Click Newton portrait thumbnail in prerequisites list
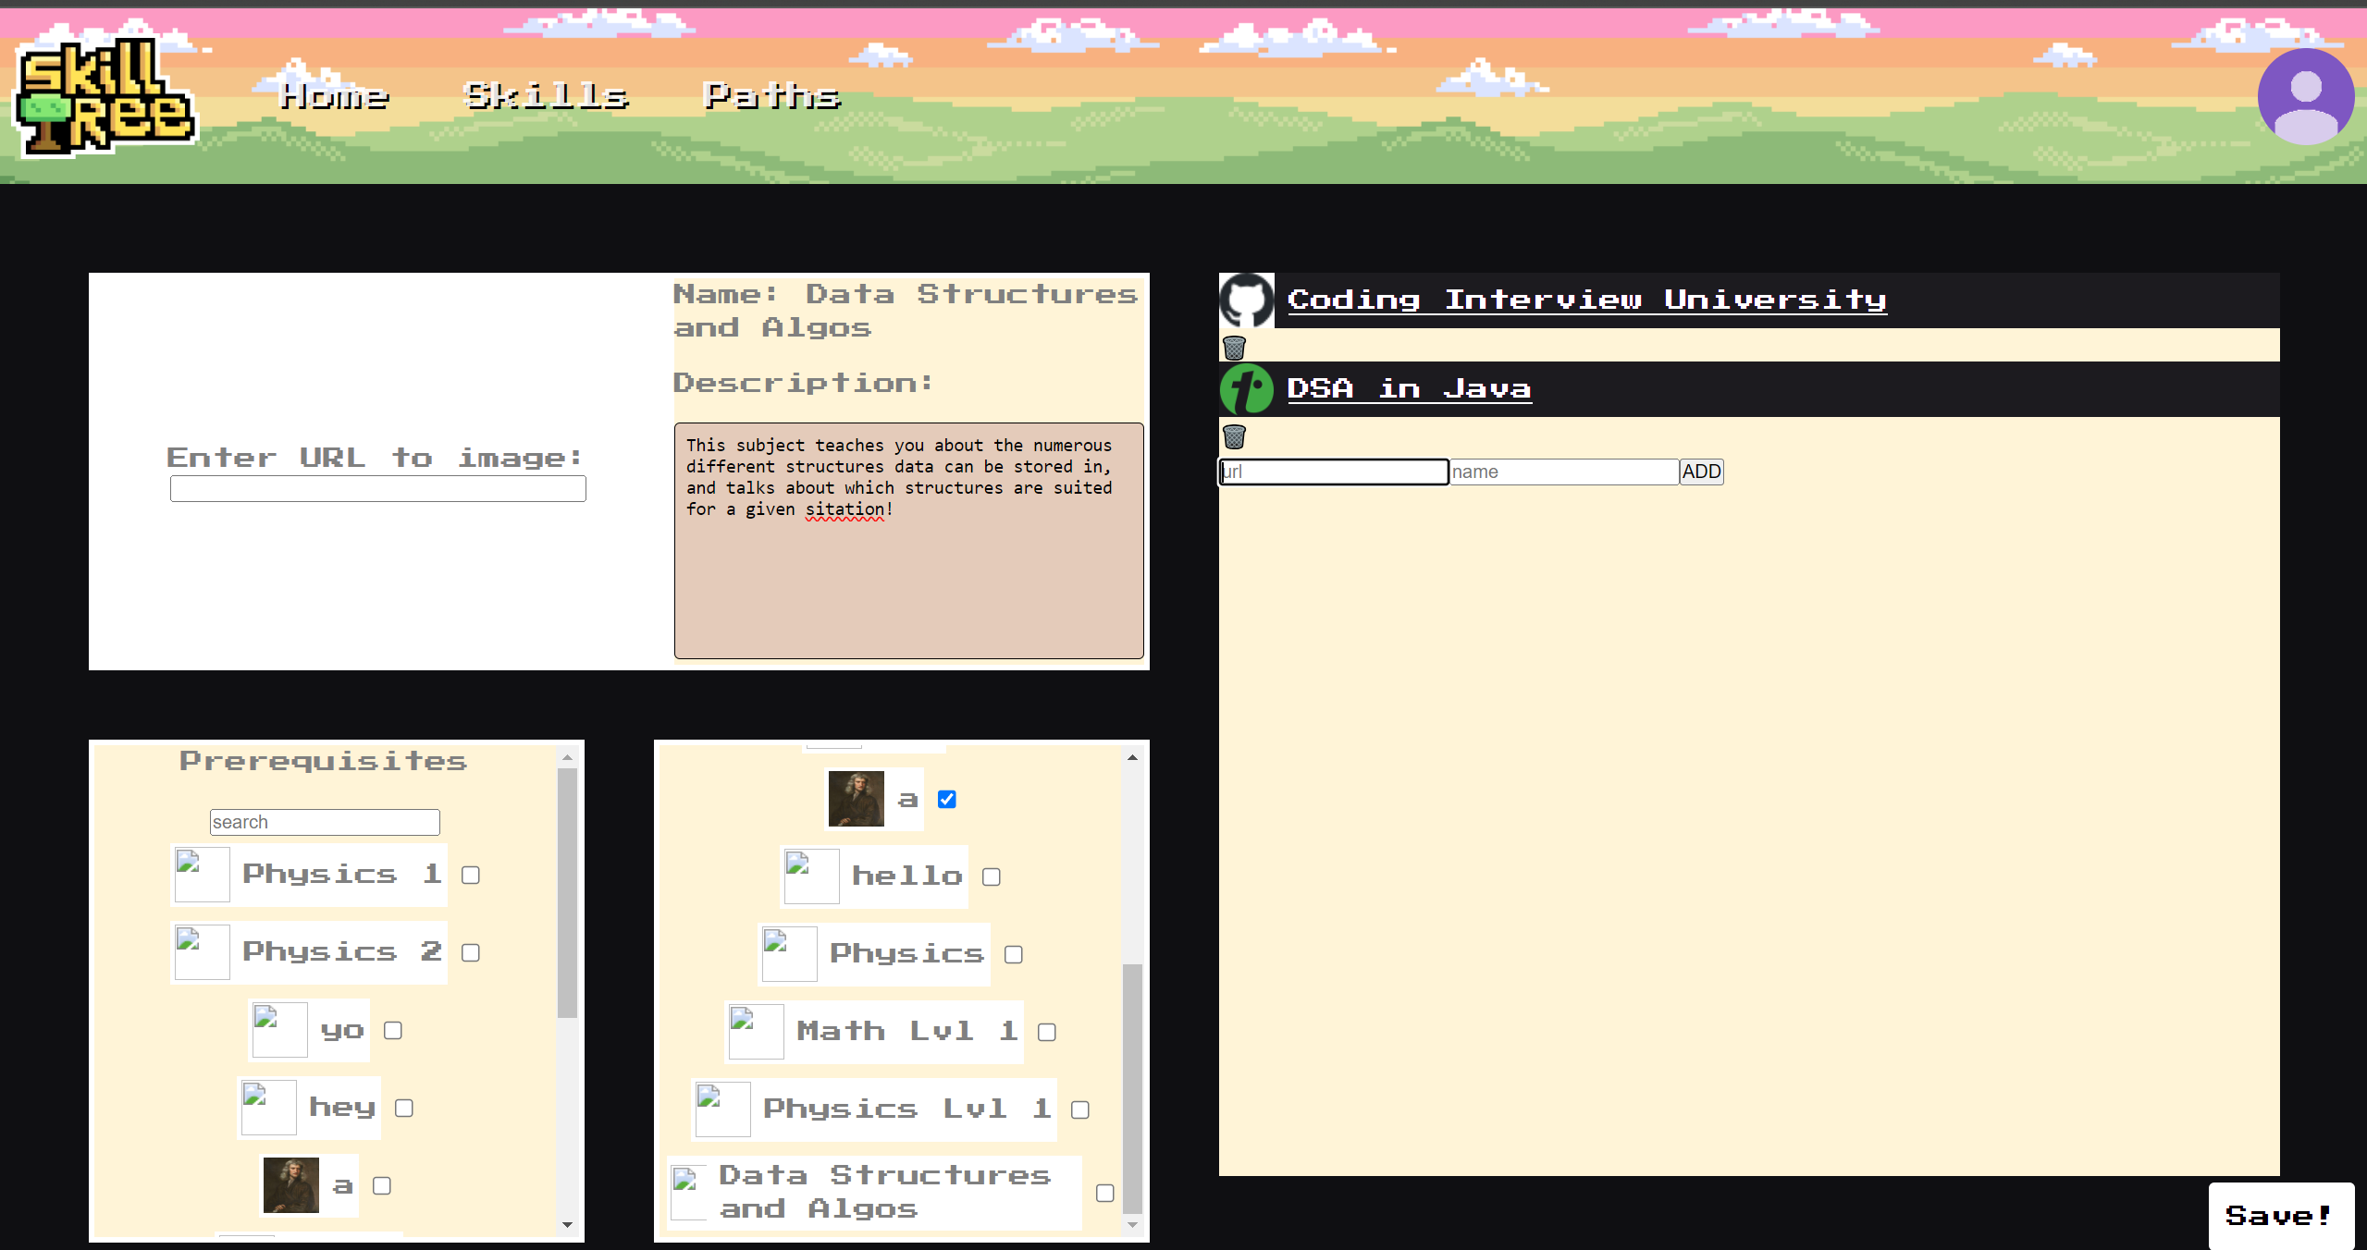Screen dimensions: 2367x1250 290,1185
